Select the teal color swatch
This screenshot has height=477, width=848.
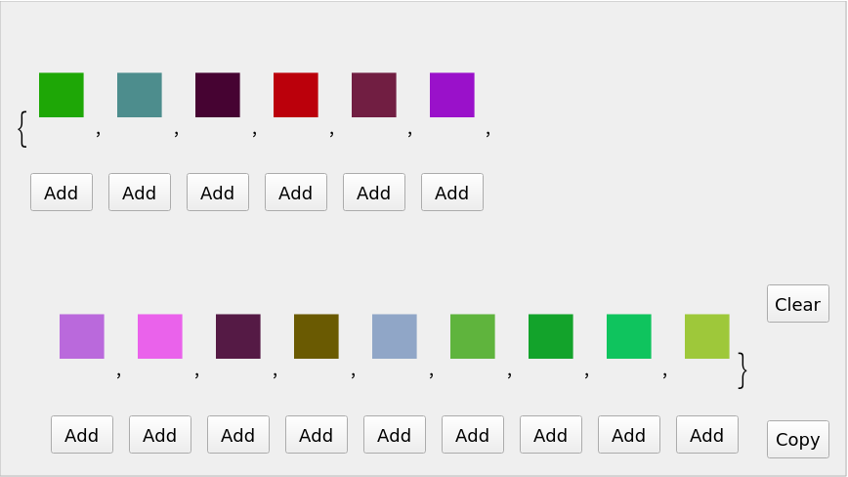139,95
